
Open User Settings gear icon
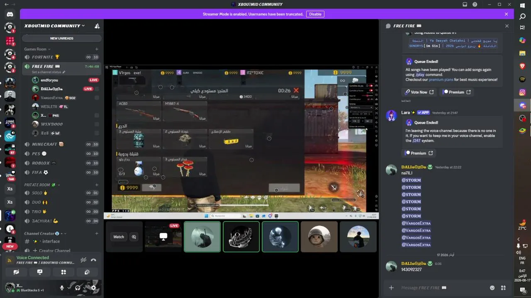[93, 288]
